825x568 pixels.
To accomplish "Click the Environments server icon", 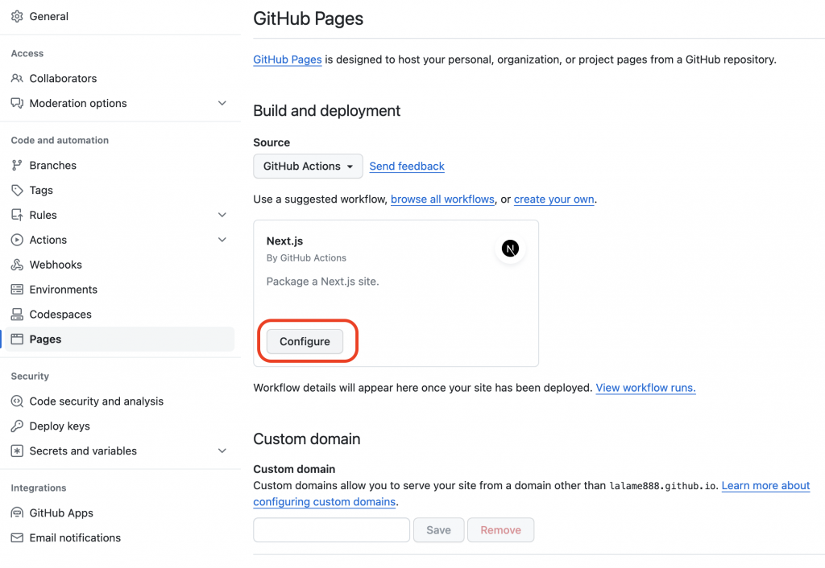I will (17, 290).
